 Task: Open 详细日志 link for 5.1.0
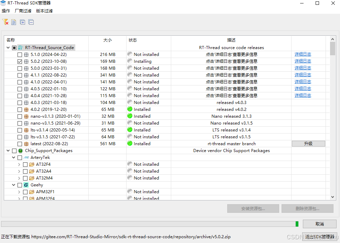(303, 54)
